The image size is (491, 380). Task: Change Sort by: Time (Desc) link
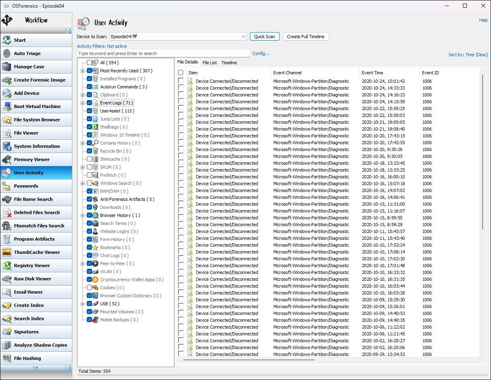pyautogui.click(x=468, y=55)
